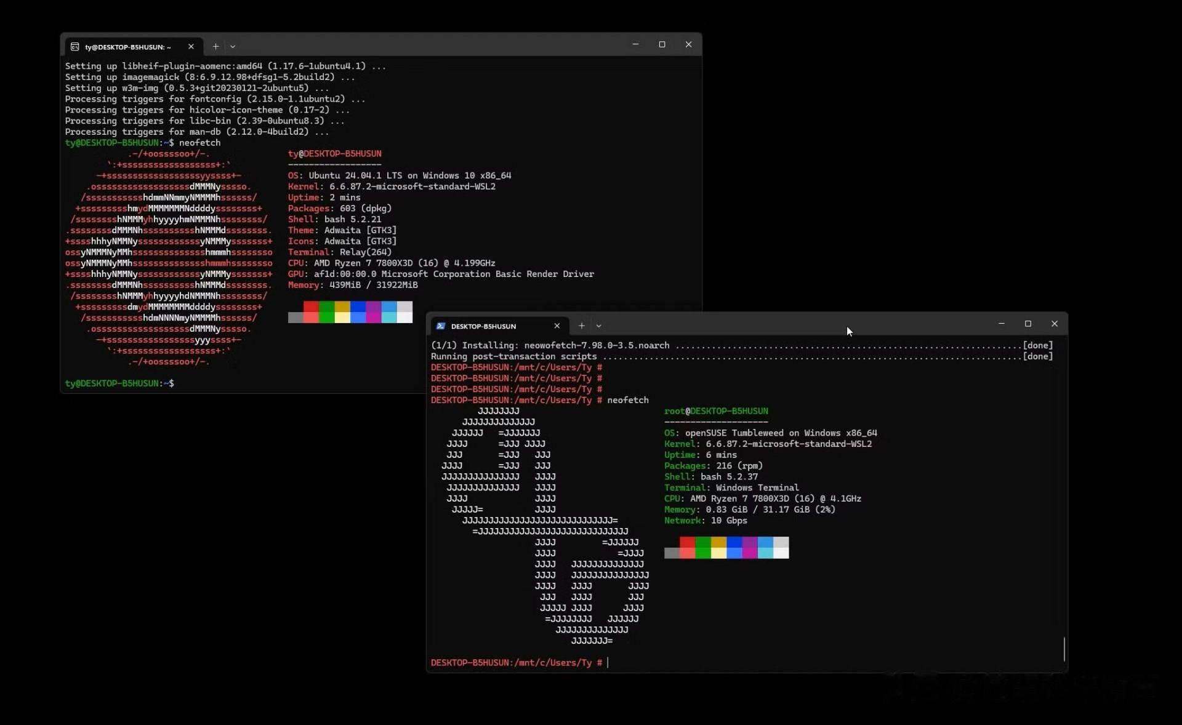
Task: Close the Ubuntu terminal window
Action: 688,44
